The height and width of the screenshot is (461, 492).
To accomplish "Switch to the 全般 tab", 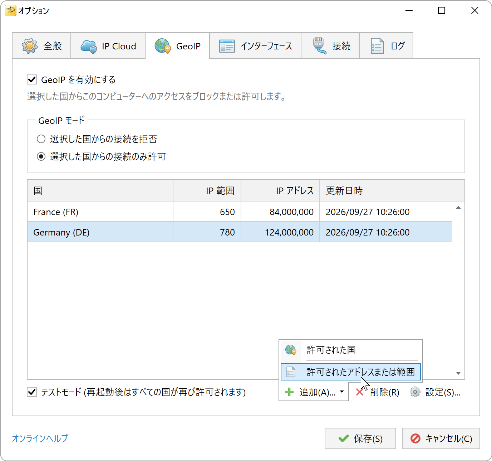I will coord(41,45).
